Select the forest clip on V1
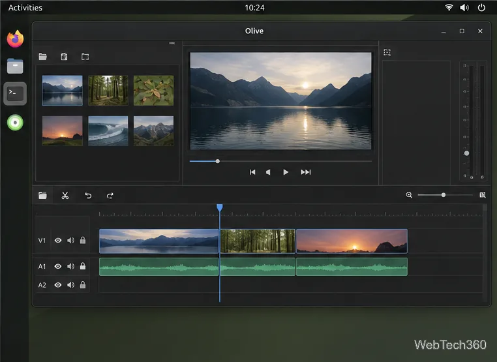 pos(258,241)
